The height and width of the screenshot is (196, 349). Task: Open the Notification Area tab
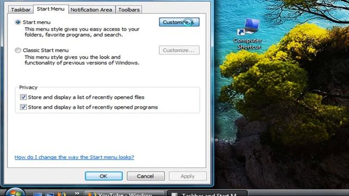(x=91, y=10)
